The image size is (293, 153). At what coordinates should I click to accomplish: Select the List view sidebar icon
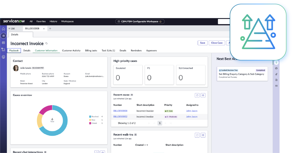tap(3, 36)
